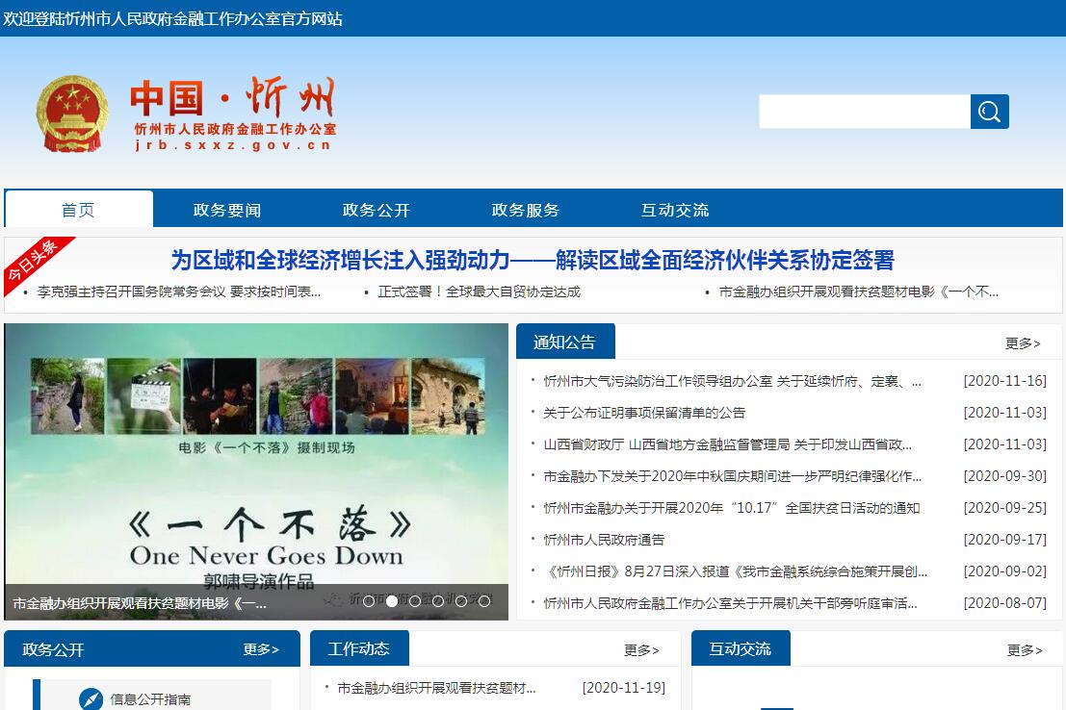Expand 更多 in the 互动交流 panel
The width and height of the screenshot is (1066, 710).
(1025, 650)
